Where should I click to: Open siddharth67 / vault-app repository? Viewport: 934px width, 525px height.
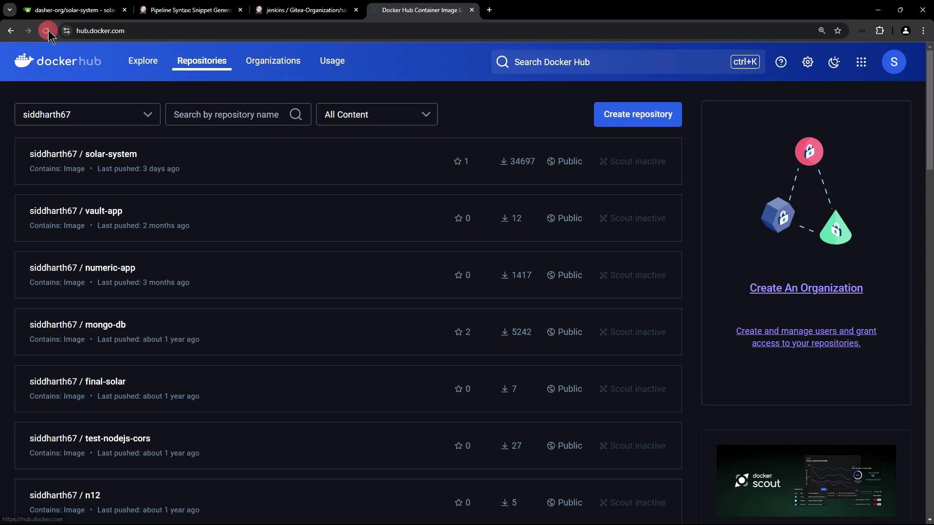pyautogui.click(x=76, y=211)
